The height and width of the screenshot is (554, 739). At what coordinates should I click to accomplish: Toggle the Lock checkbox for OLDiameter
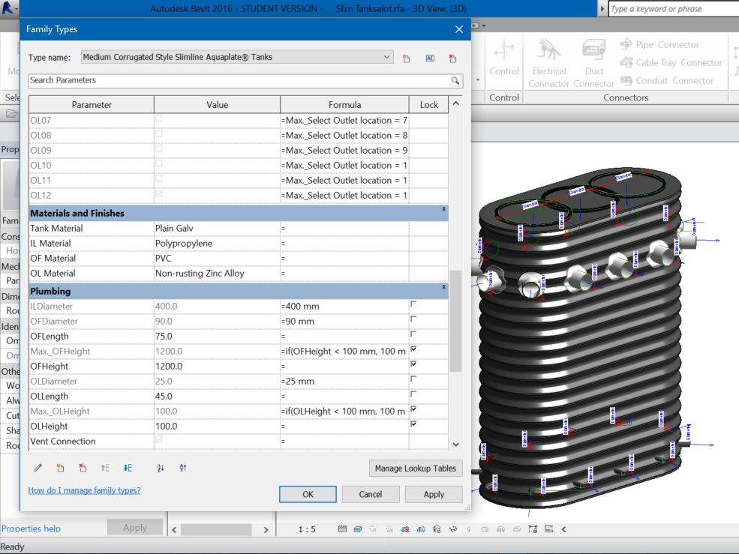click(x=413, y=379)
